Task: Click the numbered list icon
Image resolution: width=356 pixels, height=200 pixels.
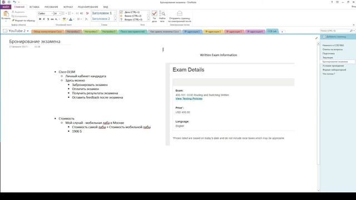Action: [70, 13]
